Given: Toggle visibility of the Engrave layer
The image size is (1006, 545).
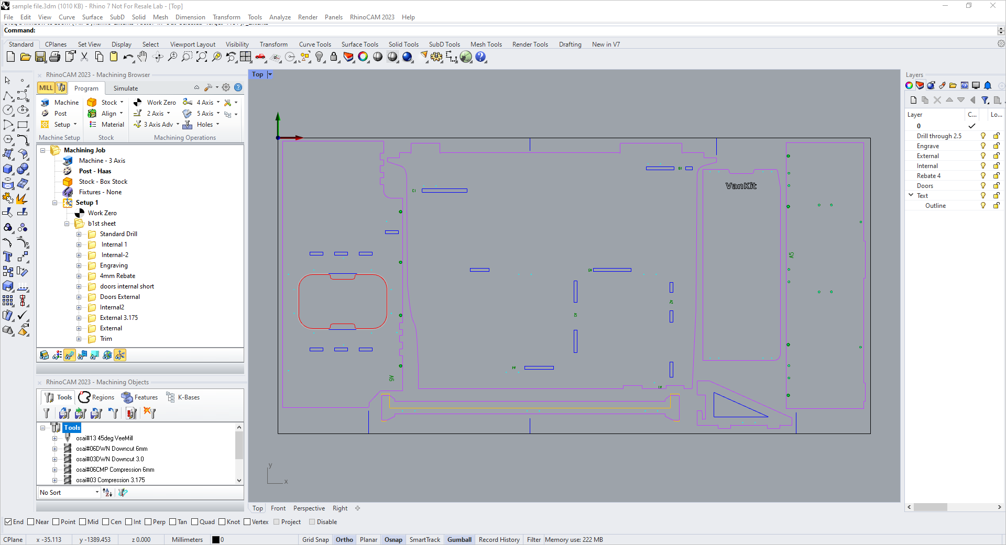Looking at the screenshot, I should coord(982,146).
